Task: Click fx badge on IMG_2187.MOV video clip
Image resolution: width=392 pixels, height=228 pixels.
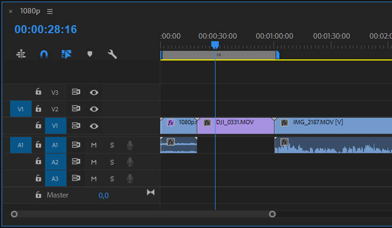Action: coord(284,123)
